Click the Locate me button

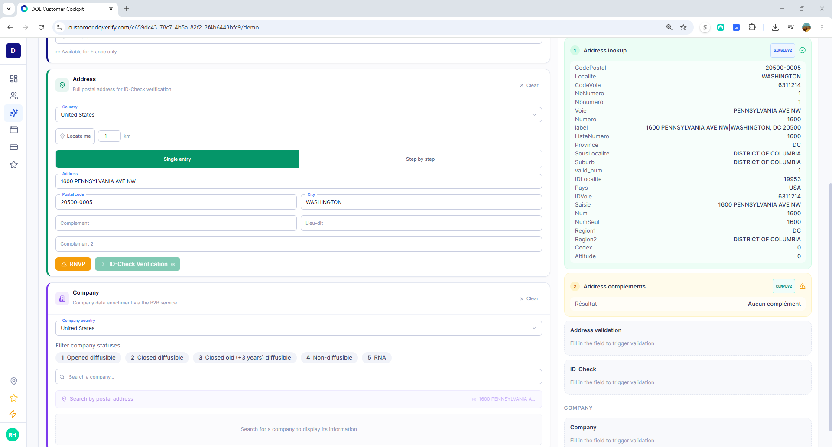[75, 136]
